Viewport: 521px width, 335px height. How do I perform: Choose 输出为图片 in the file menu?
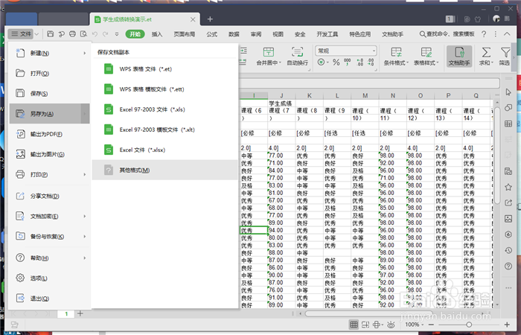(50, 154)
